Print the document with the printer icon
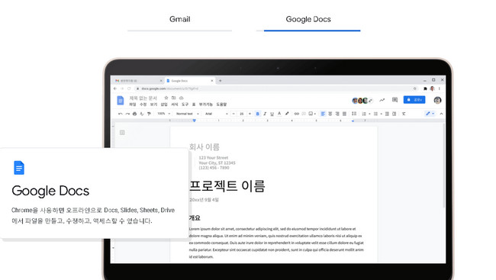This screenshot has height=280, width=496. [134, 114]
